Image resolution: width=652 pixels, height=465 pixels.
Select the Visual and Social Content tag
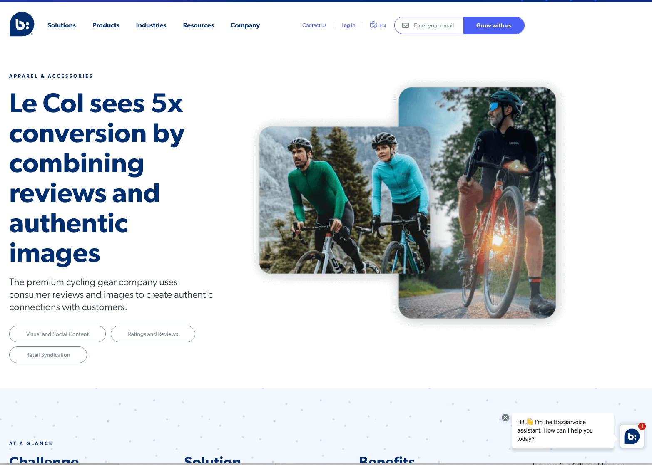[x=57, y=334]
